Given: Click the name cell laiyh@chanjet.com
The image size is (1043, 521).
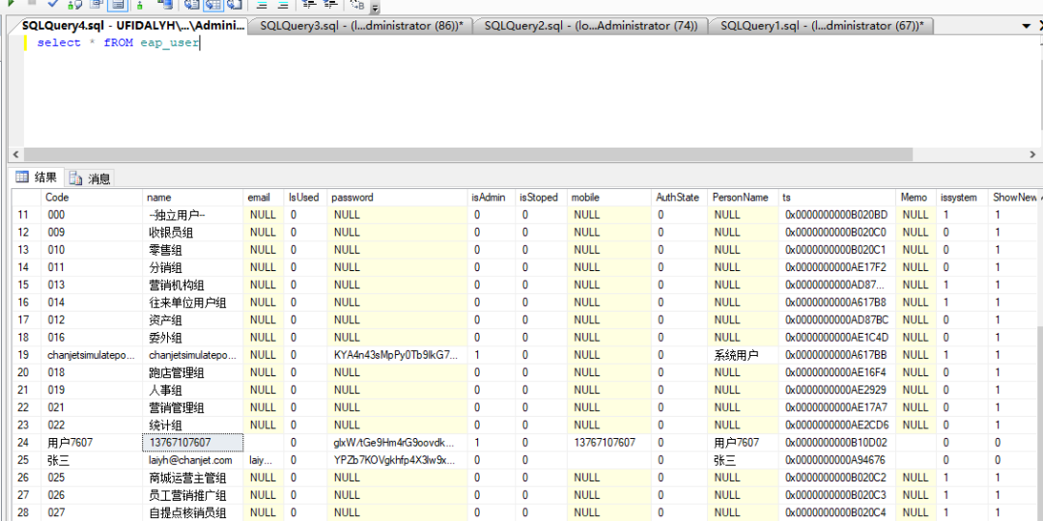Looking at the screenshot, I should click(193, 460).
